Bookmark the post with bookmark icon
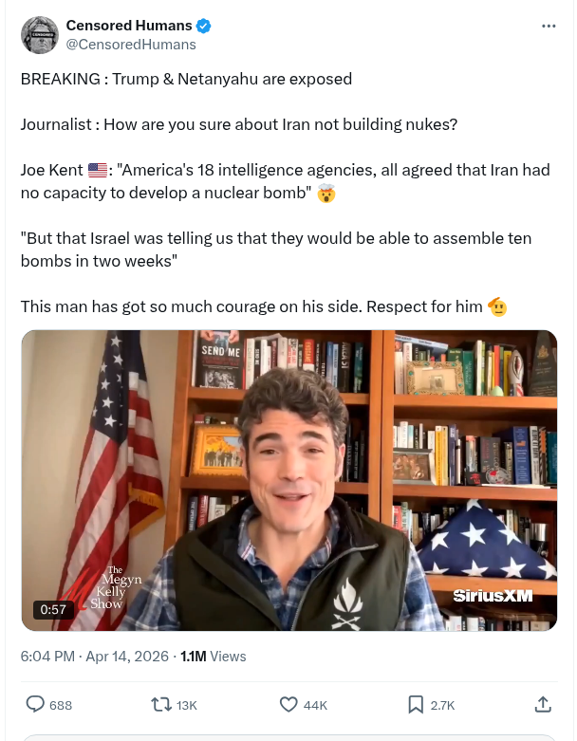 (416, 705)
